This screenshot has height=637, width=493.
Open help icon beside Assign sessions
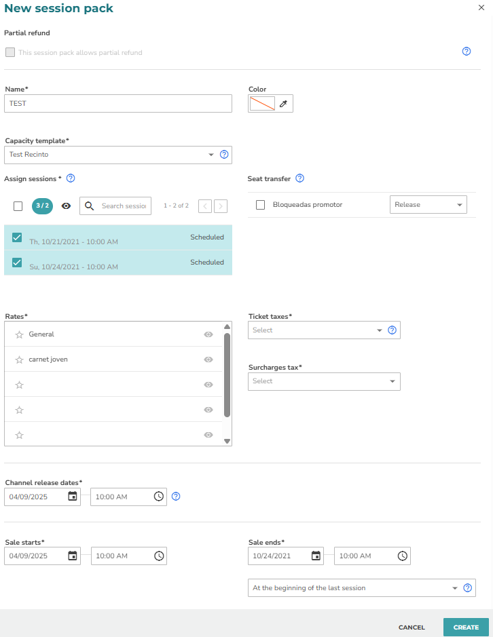pyautogui.click(x=71, y=178)
